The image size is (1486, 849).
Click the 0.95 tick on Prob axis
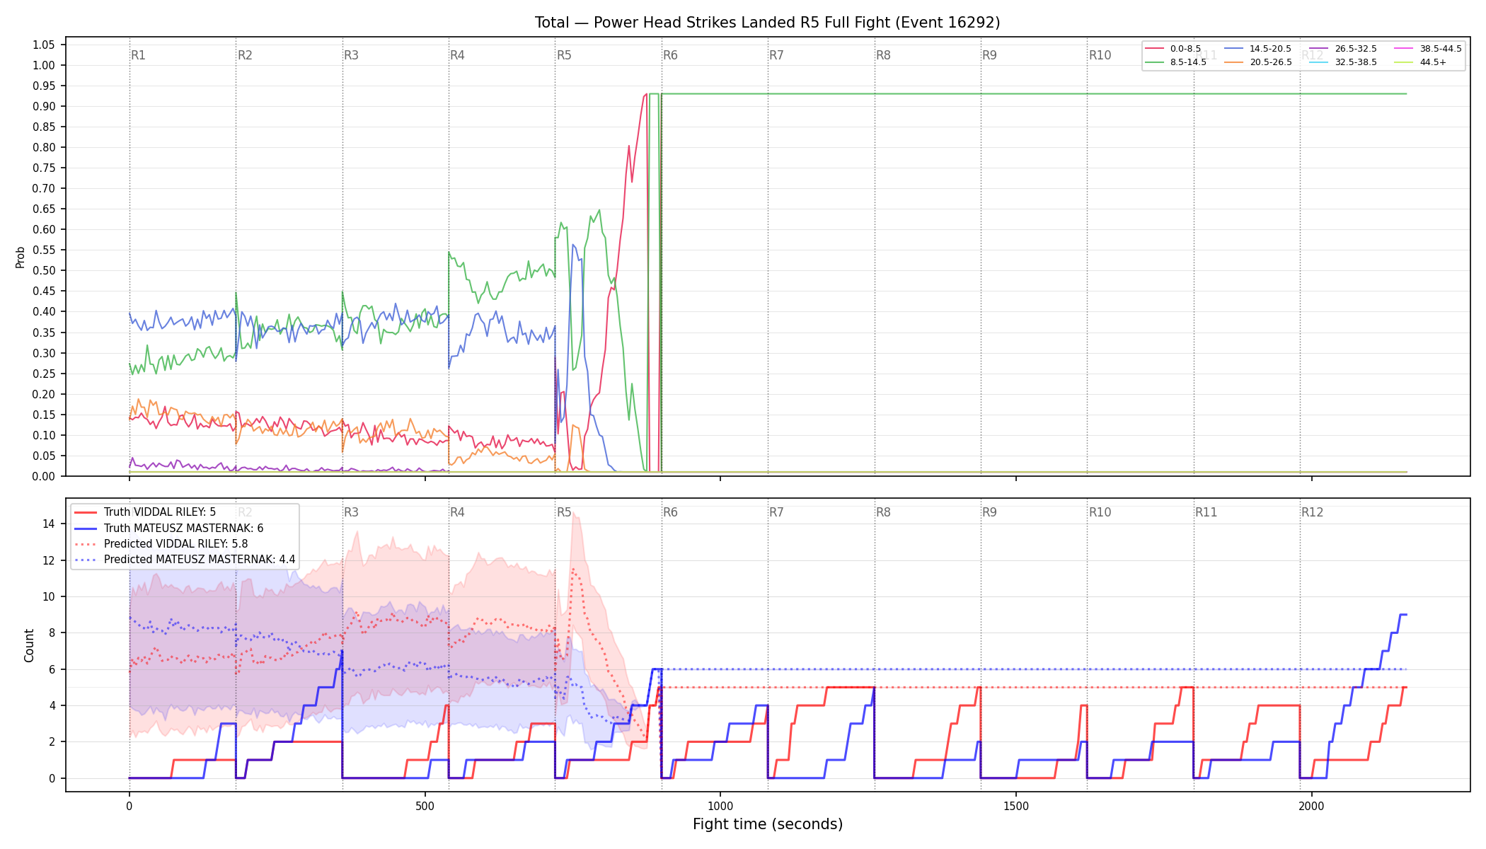tap(44, 86)
